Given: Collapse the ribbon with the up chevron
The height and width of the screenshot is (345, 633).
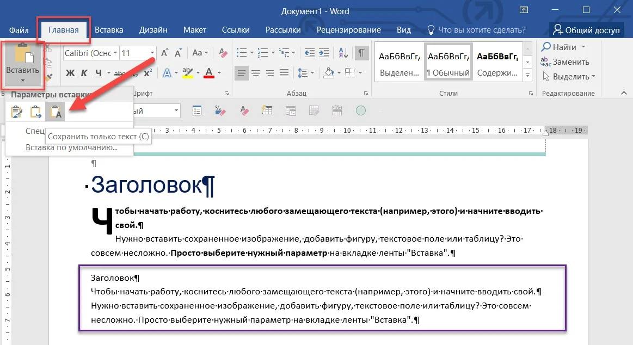Looking at the screenshot, I should point(624,93).
